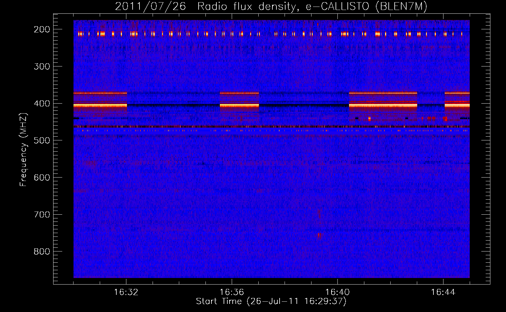Click the 800 frequency tick label

[42, 251]
